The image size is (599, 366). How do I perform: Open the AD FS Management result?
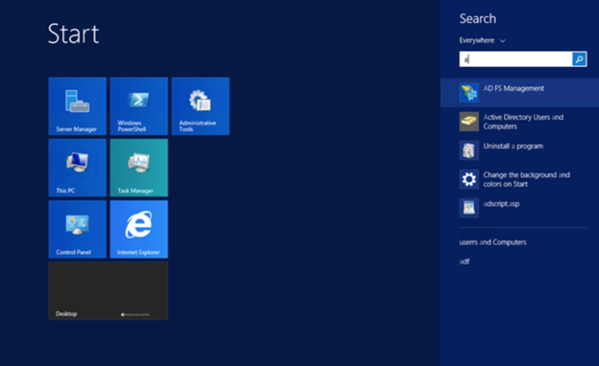pyautogui.click(x=519, y=93)
